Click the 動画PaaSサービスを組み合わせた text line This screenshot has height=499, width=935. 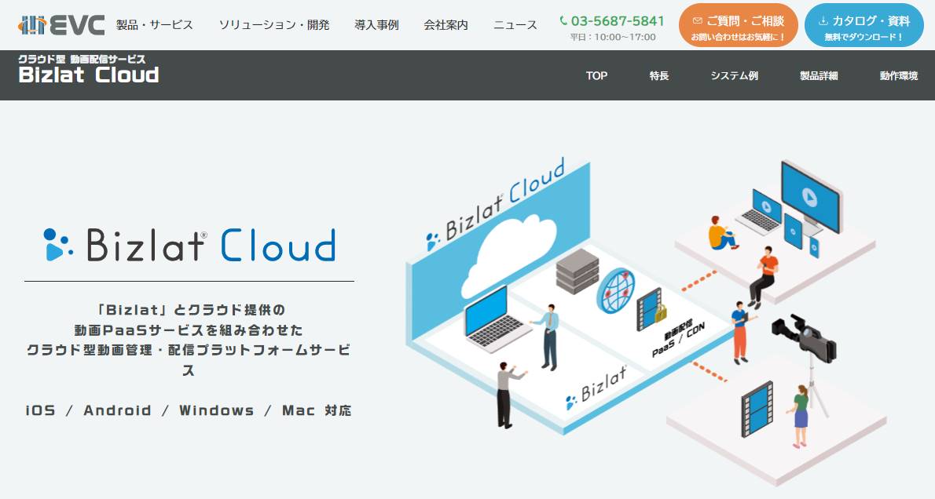[x=189, y=330]
